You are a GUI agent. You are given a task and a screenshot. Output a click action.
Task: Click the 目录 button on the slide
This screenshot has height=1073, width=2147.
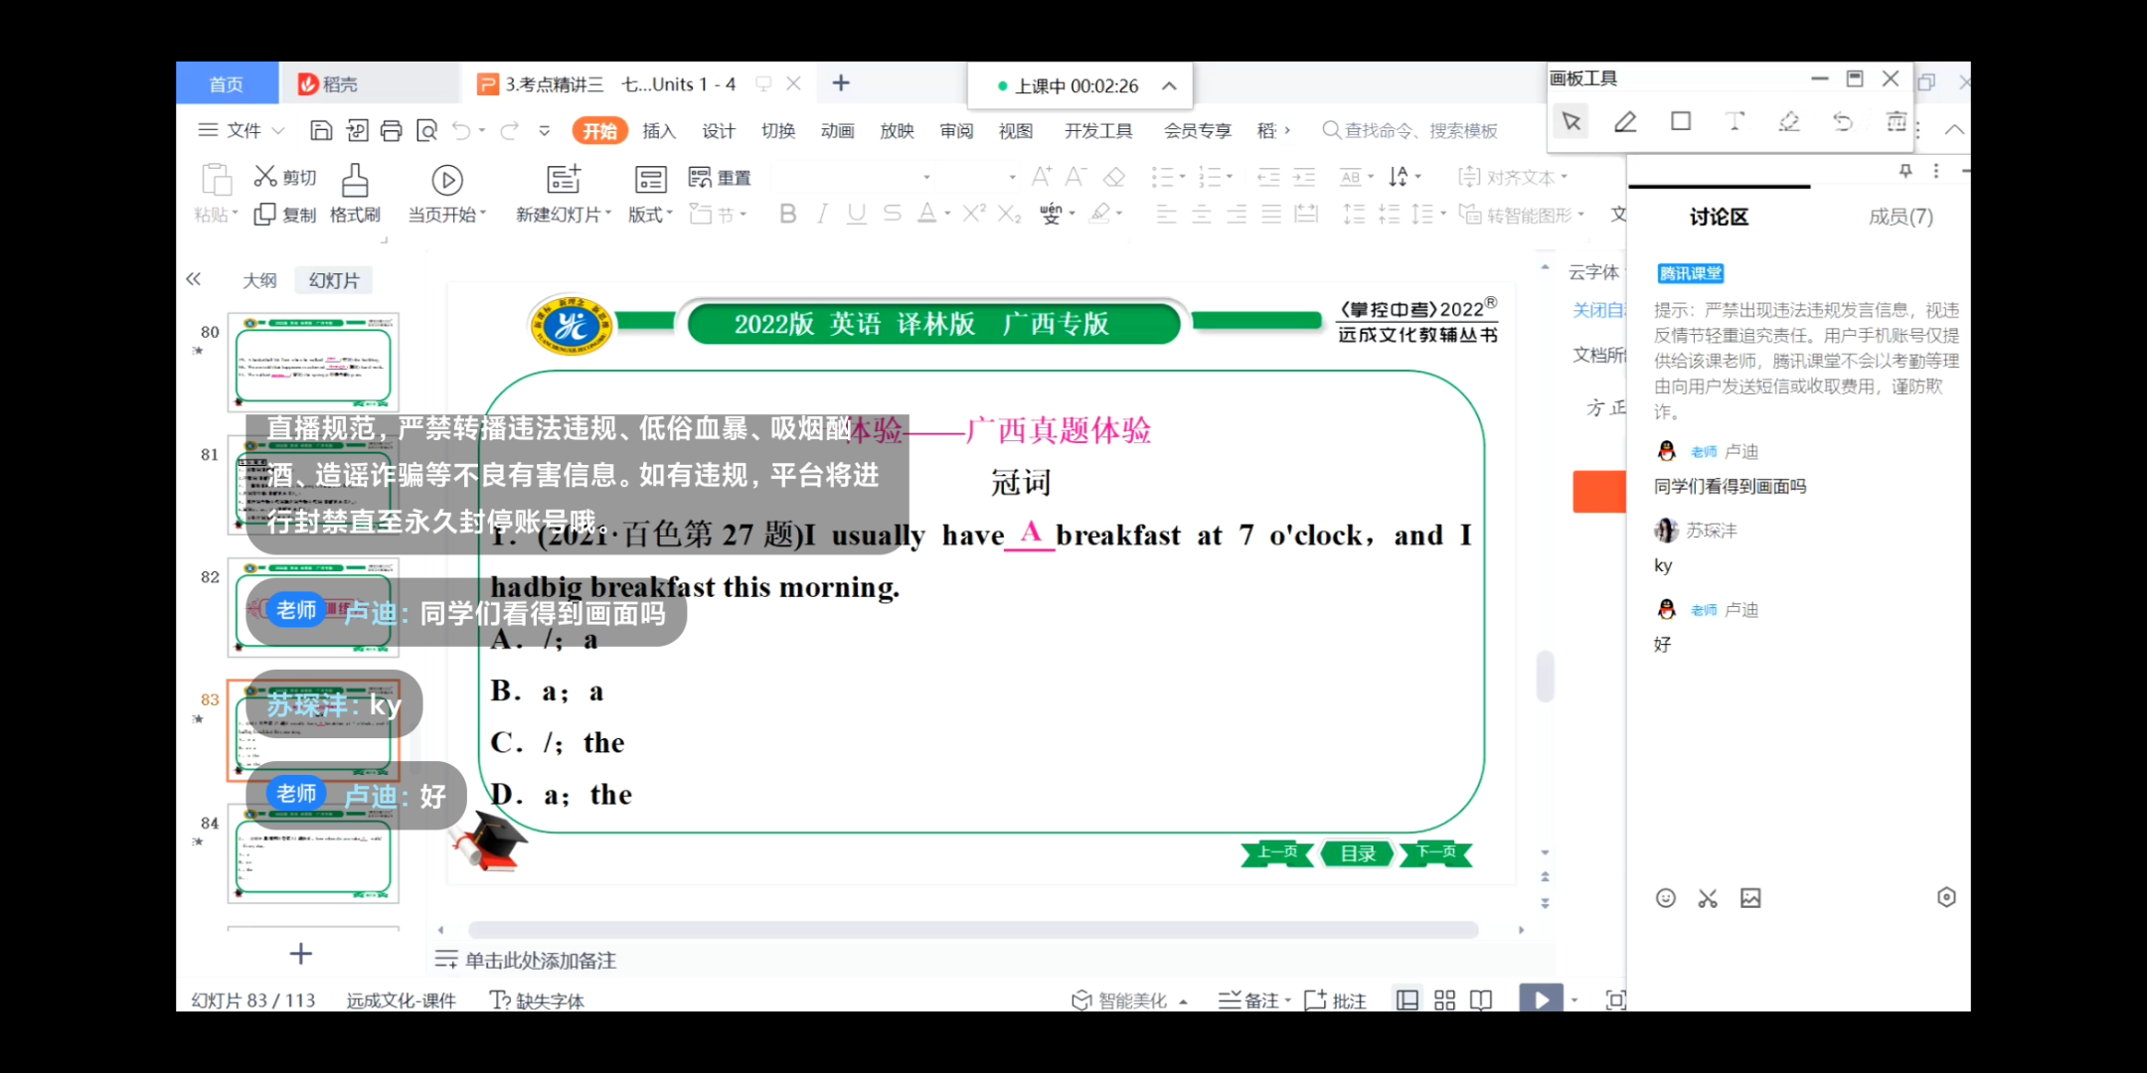tap(1357, 853)
